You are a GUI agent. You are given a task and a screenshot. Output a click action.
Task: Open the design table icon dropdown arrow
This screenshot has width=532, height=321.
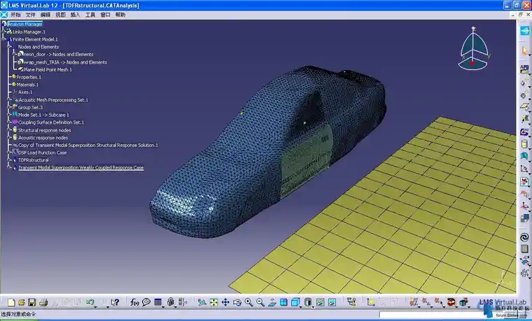pos(163,306)
